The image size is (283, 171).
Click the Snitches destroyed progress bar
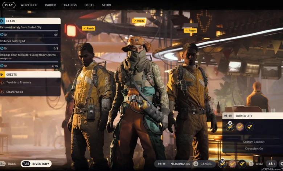click(x=29, y=45)
